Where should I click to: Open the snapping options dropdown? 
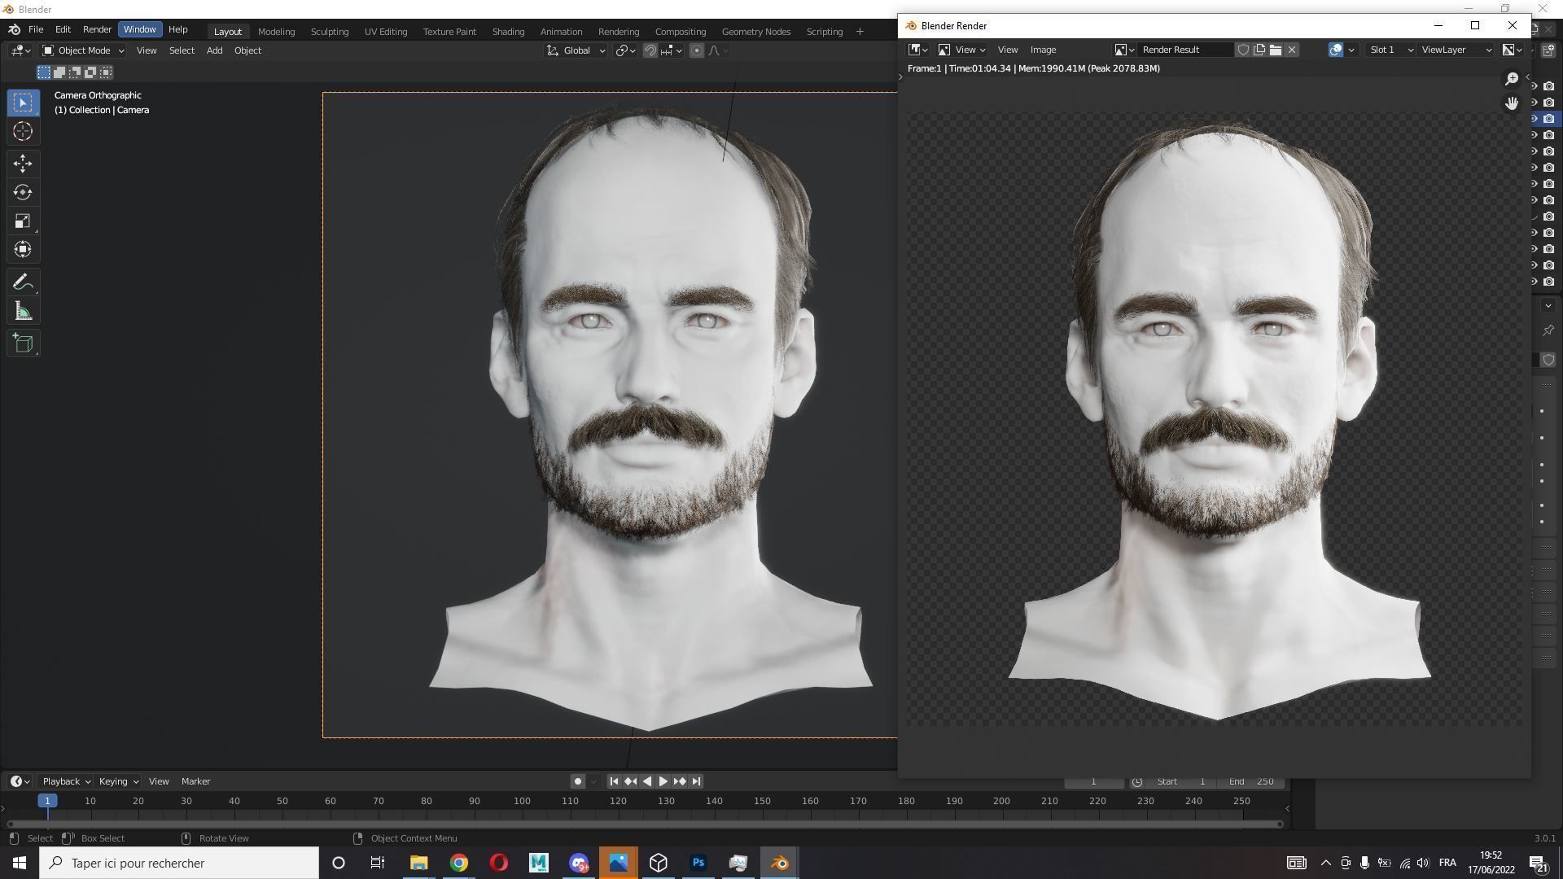[x=672, y=50]
